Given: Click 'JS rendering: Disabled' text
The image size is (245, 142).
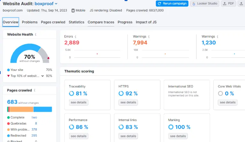Looking at the screenshot, I should pos(106,11).
